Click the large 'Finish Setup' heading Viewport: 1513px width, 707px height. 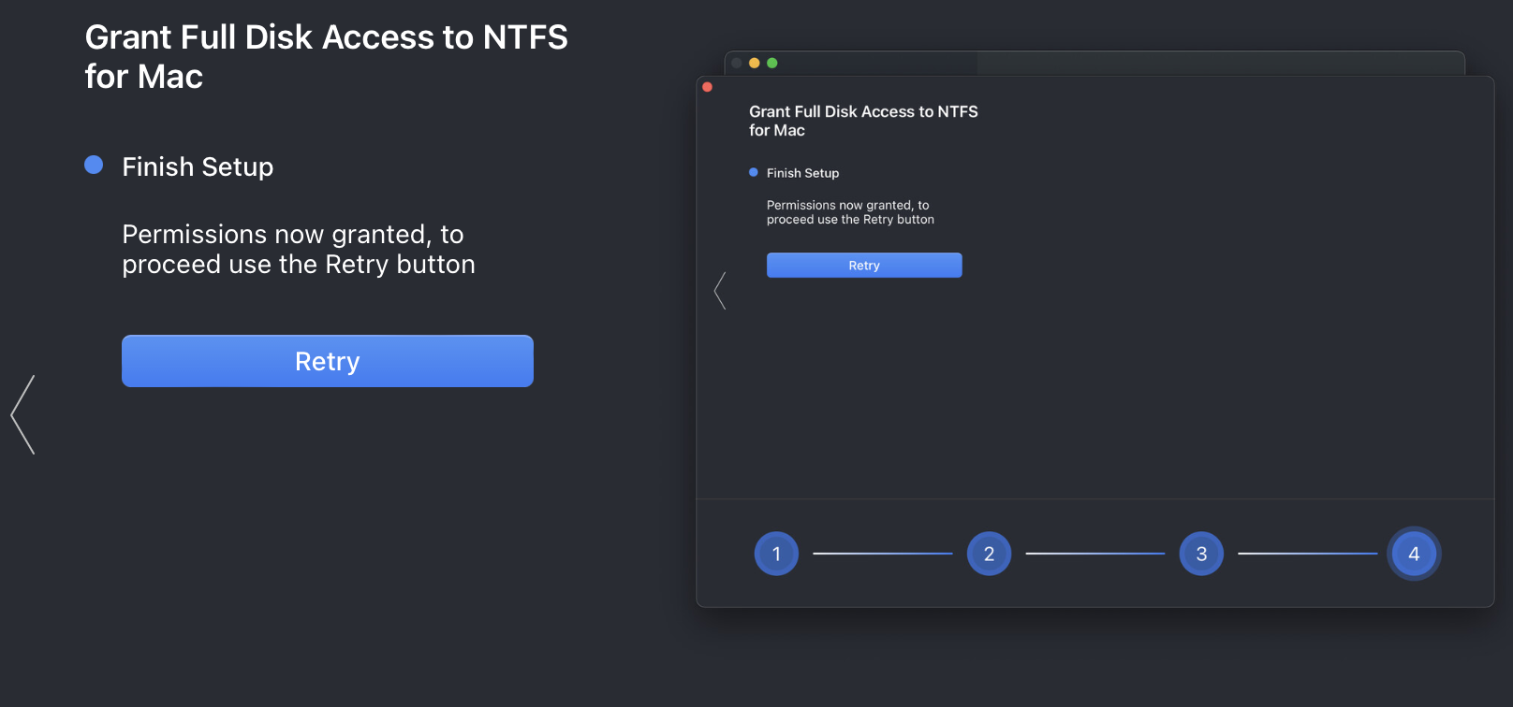198,166
